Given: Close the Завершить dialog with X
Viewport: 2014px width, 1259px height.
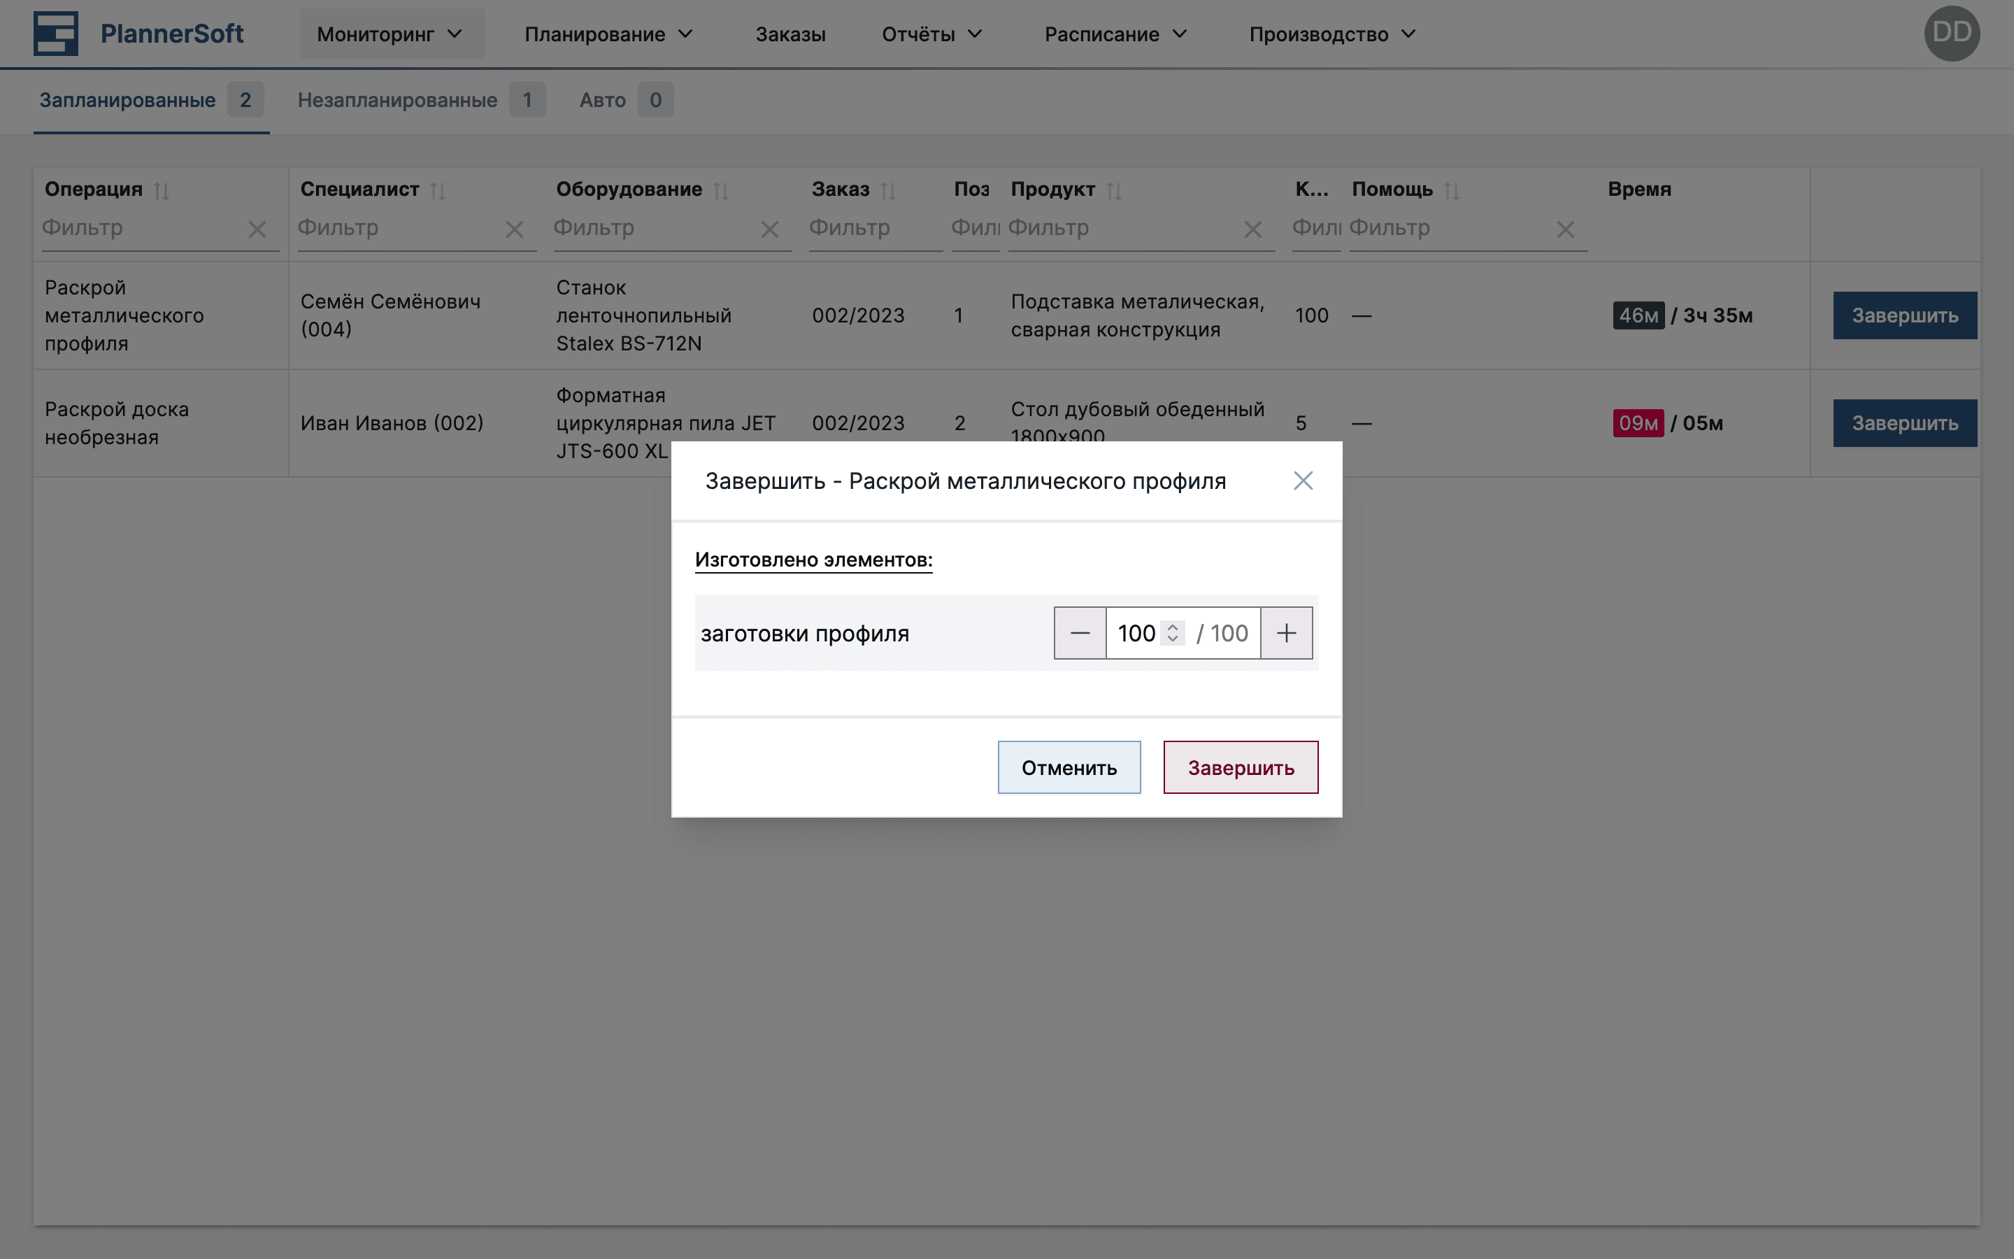Looking at the screenshot, I should 1302,481.
